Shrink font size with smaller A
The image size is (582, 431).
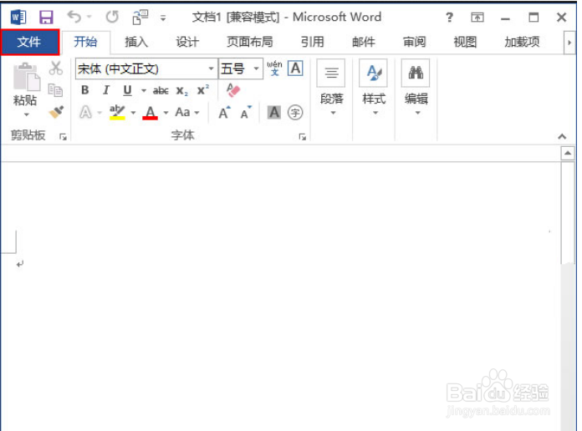point(246,113)
